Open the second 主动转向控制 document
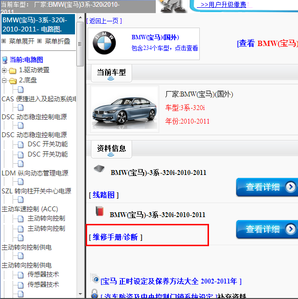 click(46, 228)
